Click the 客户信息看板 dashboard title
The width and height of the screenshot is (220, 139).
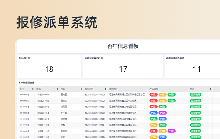[x=123, y=46]
